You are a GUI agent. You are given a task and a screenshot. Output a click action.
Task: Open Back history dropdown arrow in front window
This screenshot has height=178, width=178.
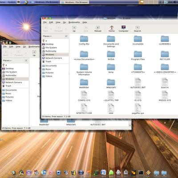[51, 29]
